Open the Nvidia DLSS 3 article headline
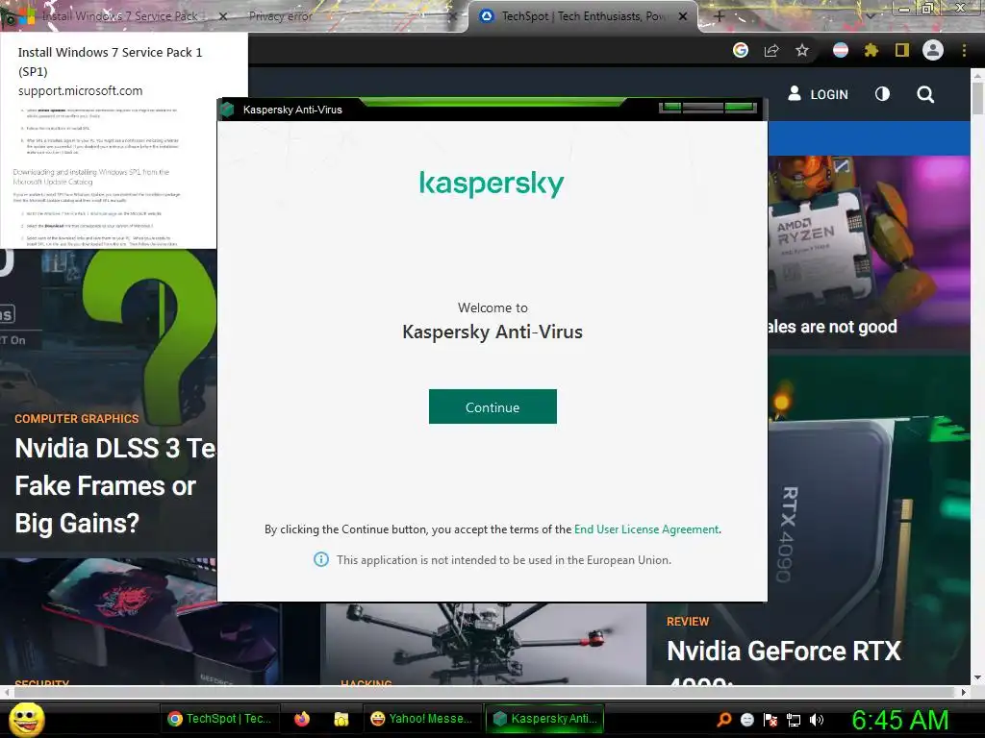 point(115,485)
